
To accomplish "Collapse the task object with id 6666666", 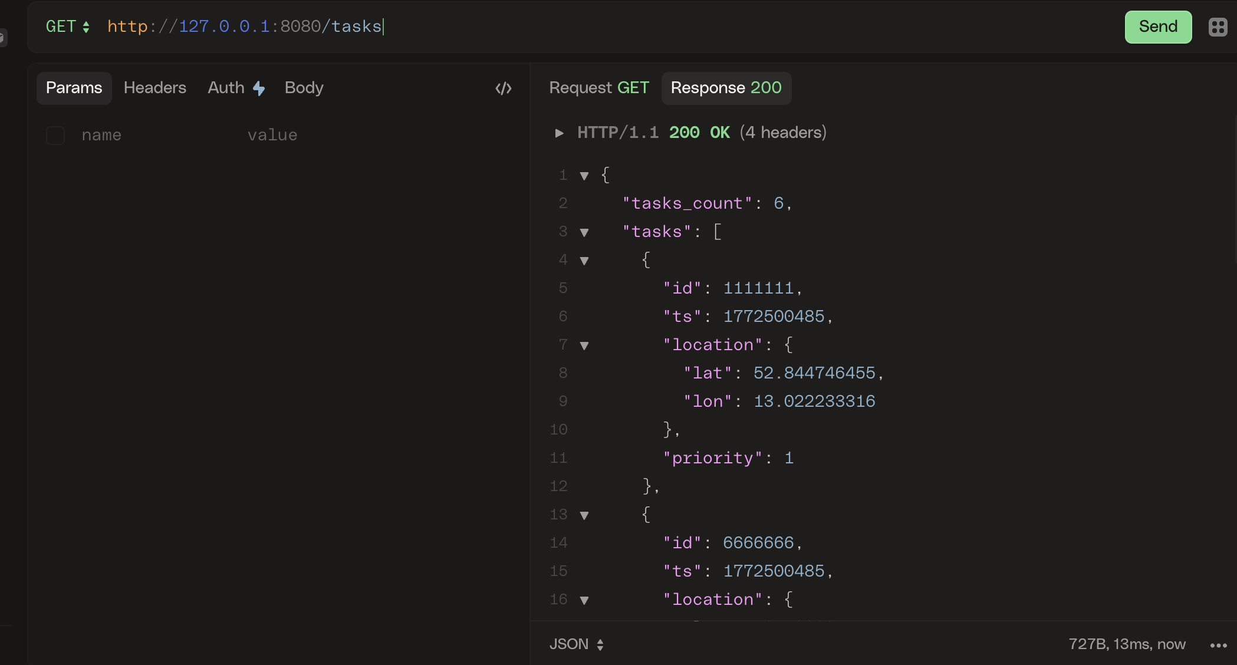I will pos(584,515).
